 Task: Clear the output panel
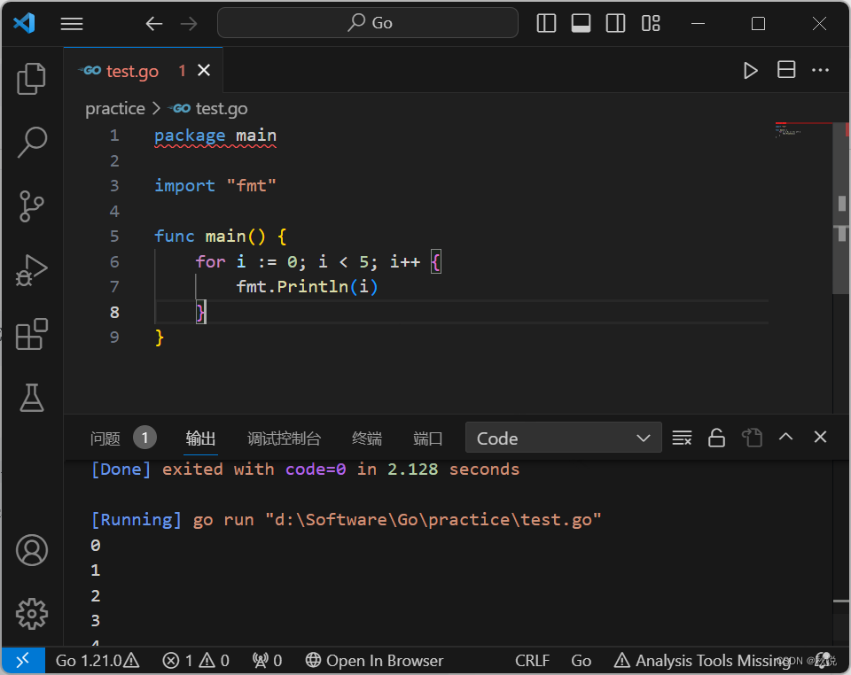click(x=682, y=438)
